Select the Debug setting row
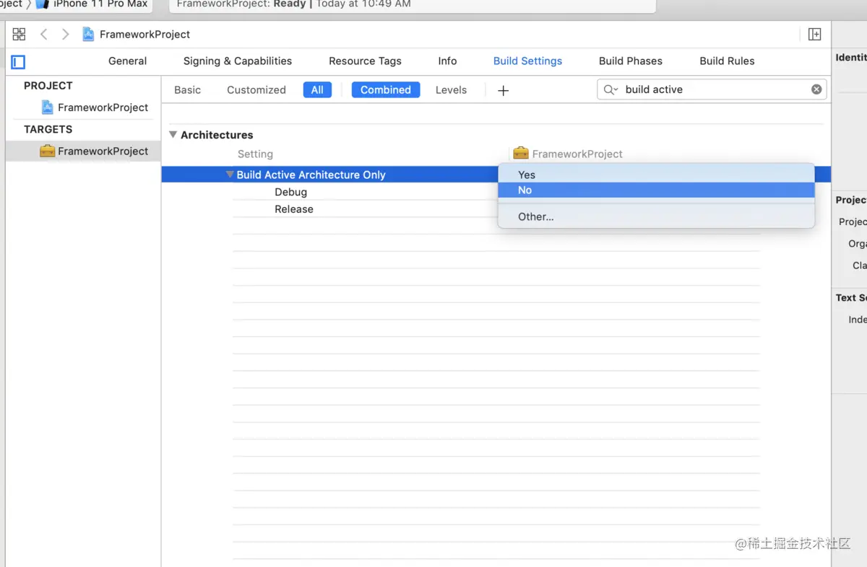This screenshot has height=567, width=867. pyautogui.click(x=290, y=192)
